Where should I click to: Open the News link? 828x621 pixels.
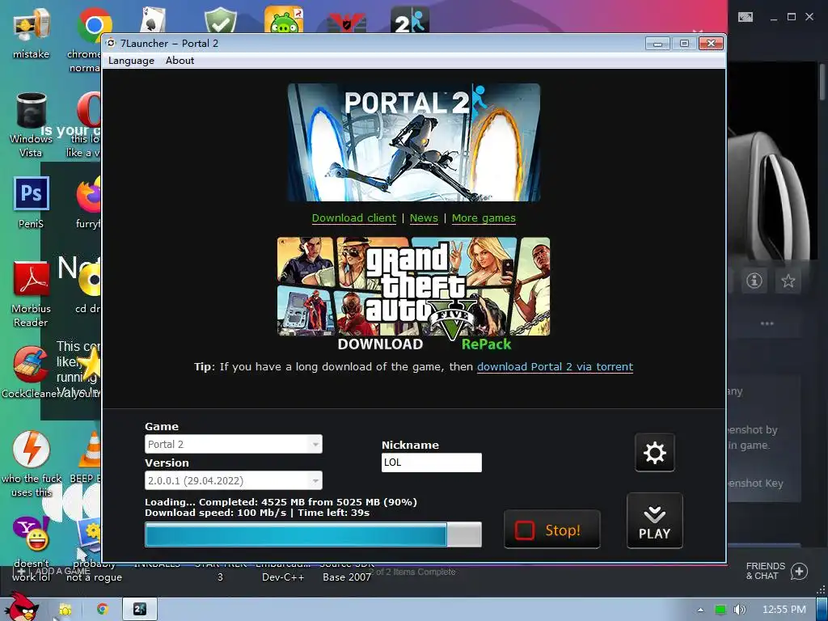(424, 218)
